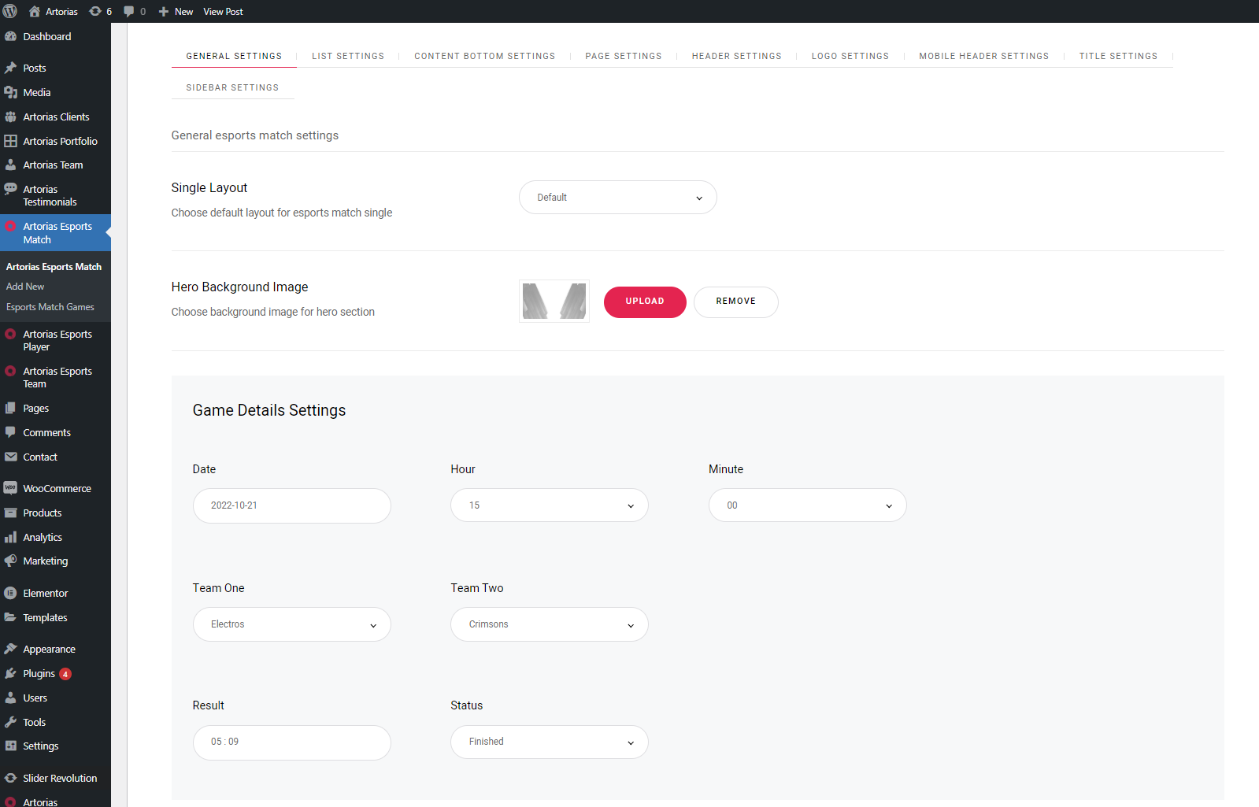The width and height of the screenshot is (1259, 807).
Task: Click the Artorias Testimonials chat icon
Action: [x=10, y=189]
